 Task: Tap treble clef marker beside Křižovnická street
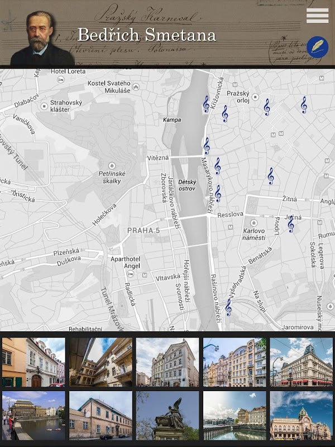(x=206, y=103)
